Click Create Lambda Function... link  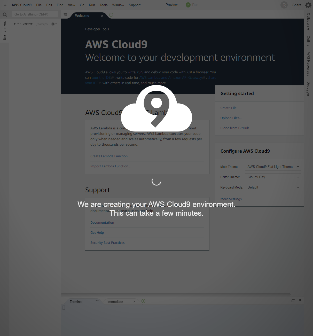click(x=110, y=156)
